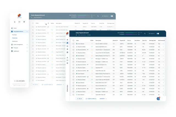This screenshot has height=117, width=176.
Task: Click Daily replenishment breadcrumb link in front window
Action: point(82,35)
